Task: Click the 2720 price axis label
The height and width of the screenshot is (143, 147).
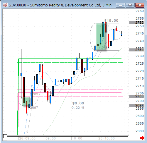Action: [x=140, y=71]
